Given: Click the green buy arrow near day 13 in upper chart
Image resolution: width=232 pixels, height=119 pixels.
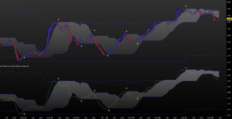Looking at the screenshot, I should 24,58.
